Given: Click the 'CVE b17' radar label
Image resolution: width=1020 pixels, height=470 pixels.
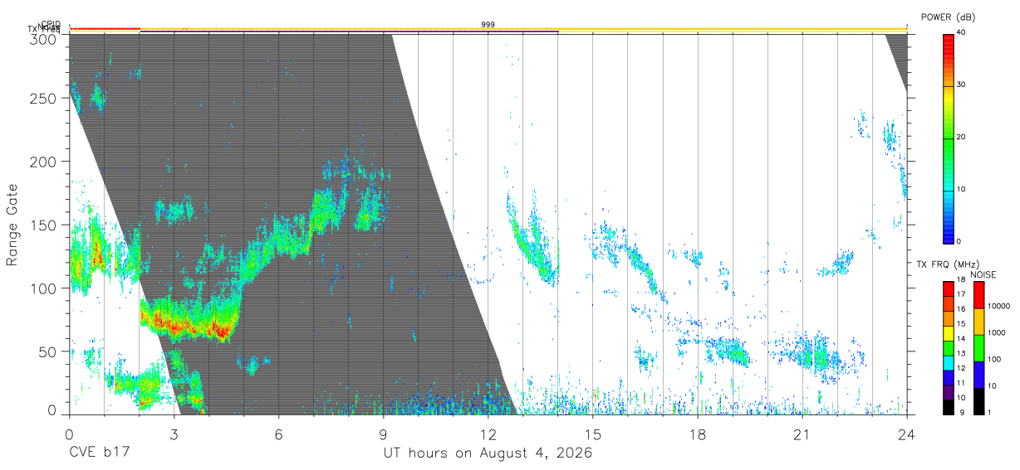Looking at the screenshot, I should (x=99, y=454).
